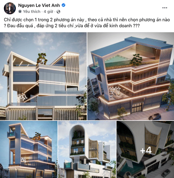Open the three-dot post options menu

coord(165,8)
